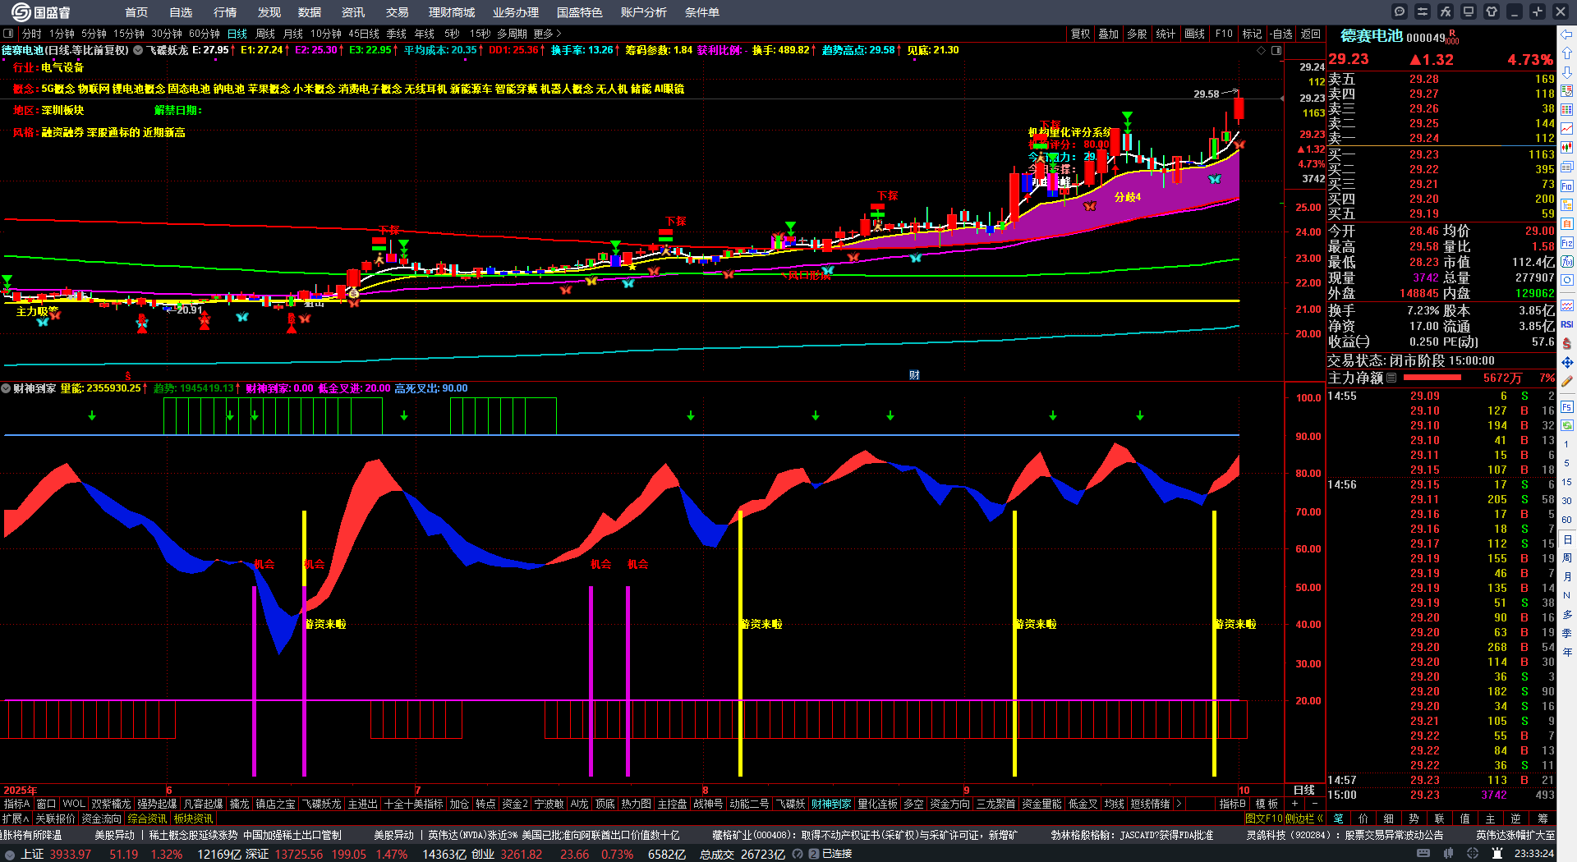Click the minus zoom-out chart button

coord(1314,804)
